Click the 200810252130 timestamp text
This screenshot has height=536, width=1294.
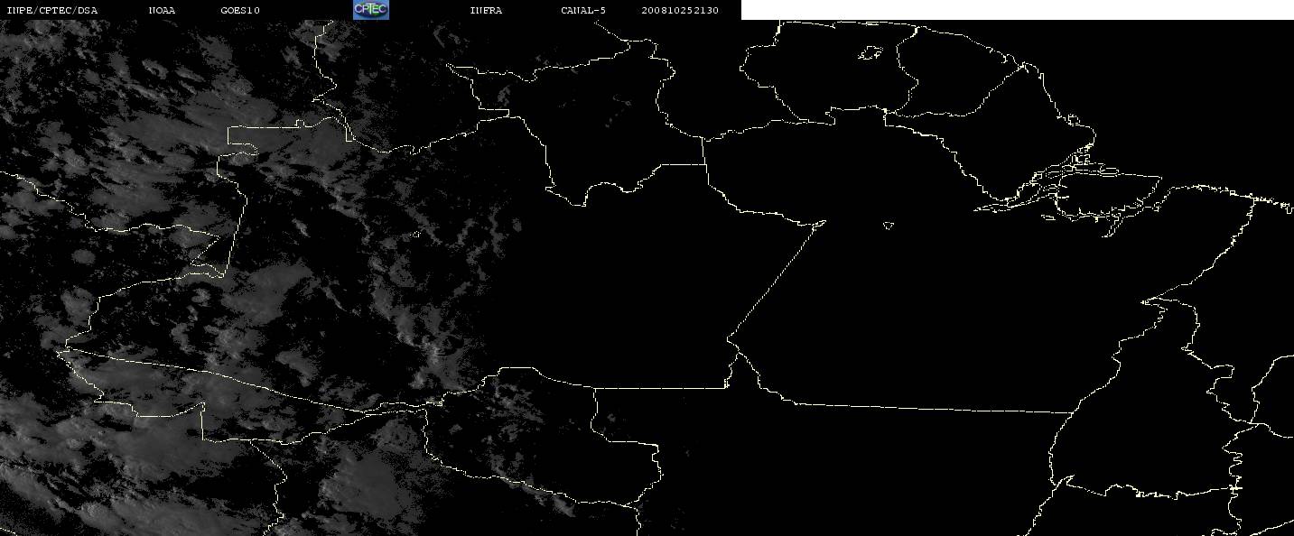[x=680, y=11]
